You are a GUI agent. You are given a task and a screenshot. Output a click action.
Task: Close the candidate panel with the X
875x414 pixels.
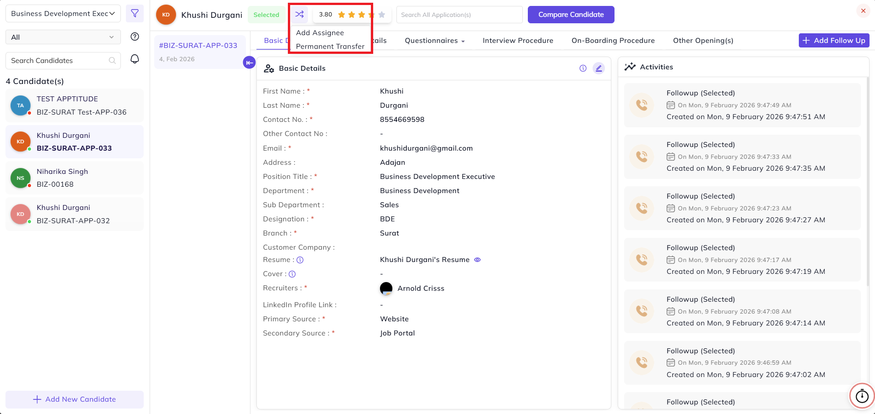coord(863,11)
